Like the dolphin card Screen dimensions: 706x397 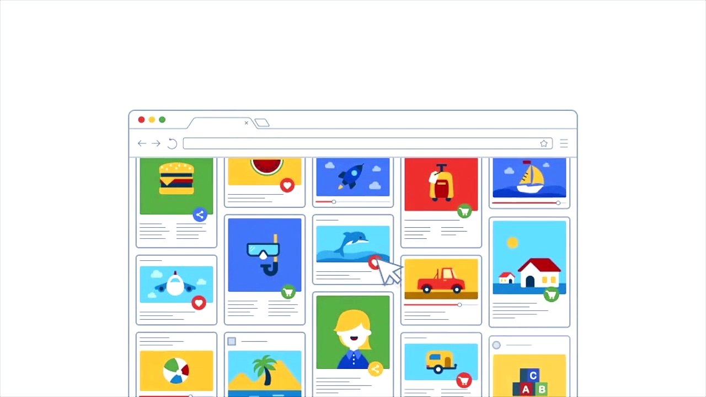click(x=375, y=262)
